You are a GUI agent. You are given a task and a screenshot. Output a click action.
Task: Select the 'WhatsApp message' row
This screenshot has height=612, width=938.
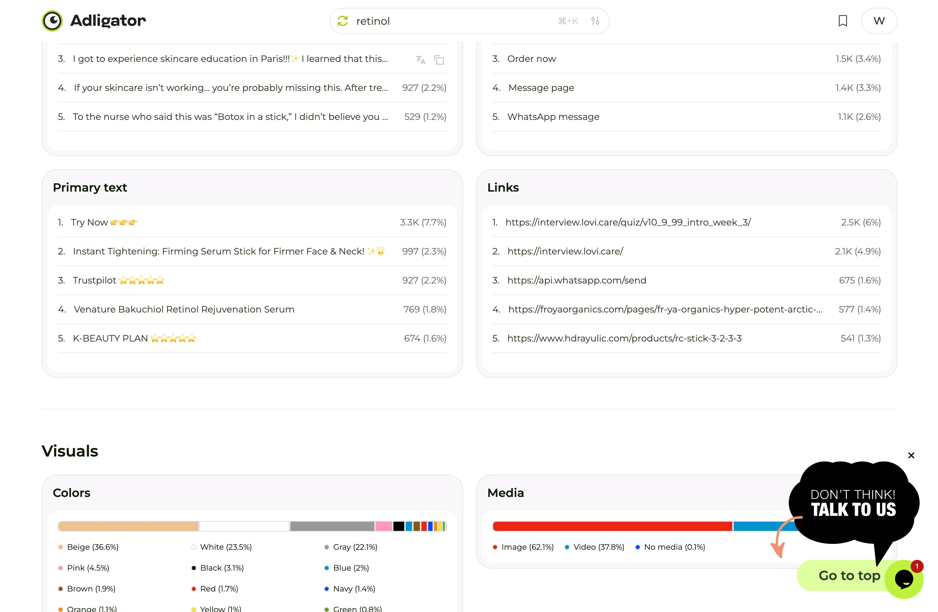[686, 117]
